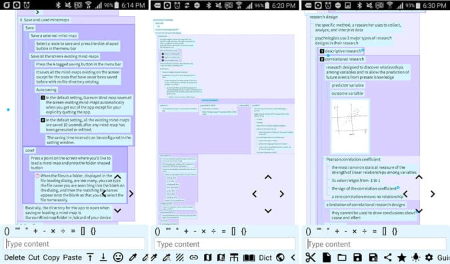The width and height of the screenshot is (450, 264).
Task: Choose the fill eyedropper icon in middle screen toolbar
Action: (167, 257)
